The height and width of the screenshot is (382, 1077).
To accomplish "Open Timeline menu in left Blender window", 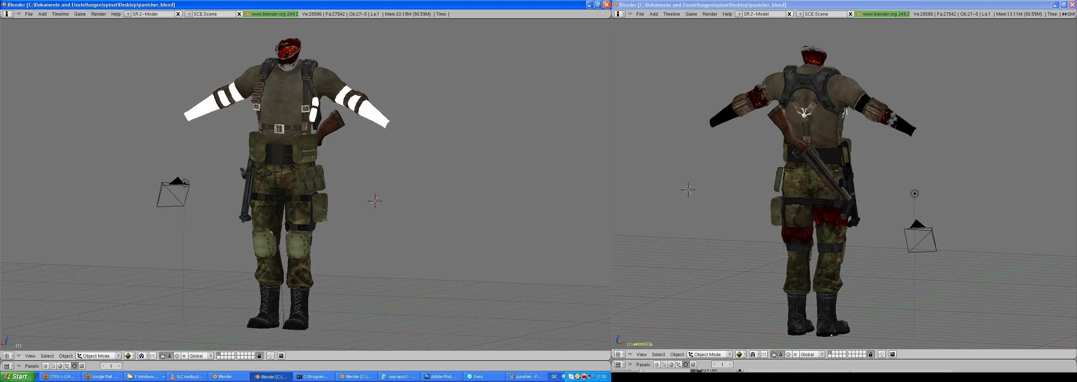I will click(x=60, y=14).
